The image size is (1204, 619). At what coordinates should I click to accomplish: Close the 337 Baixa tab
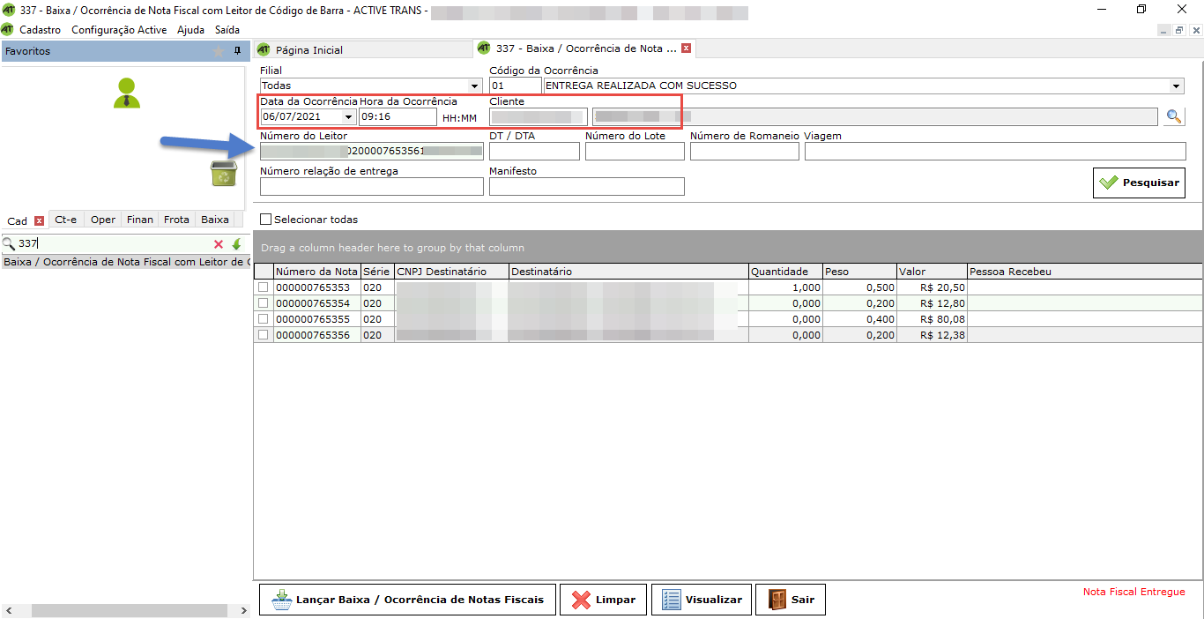tap(687, 48)
